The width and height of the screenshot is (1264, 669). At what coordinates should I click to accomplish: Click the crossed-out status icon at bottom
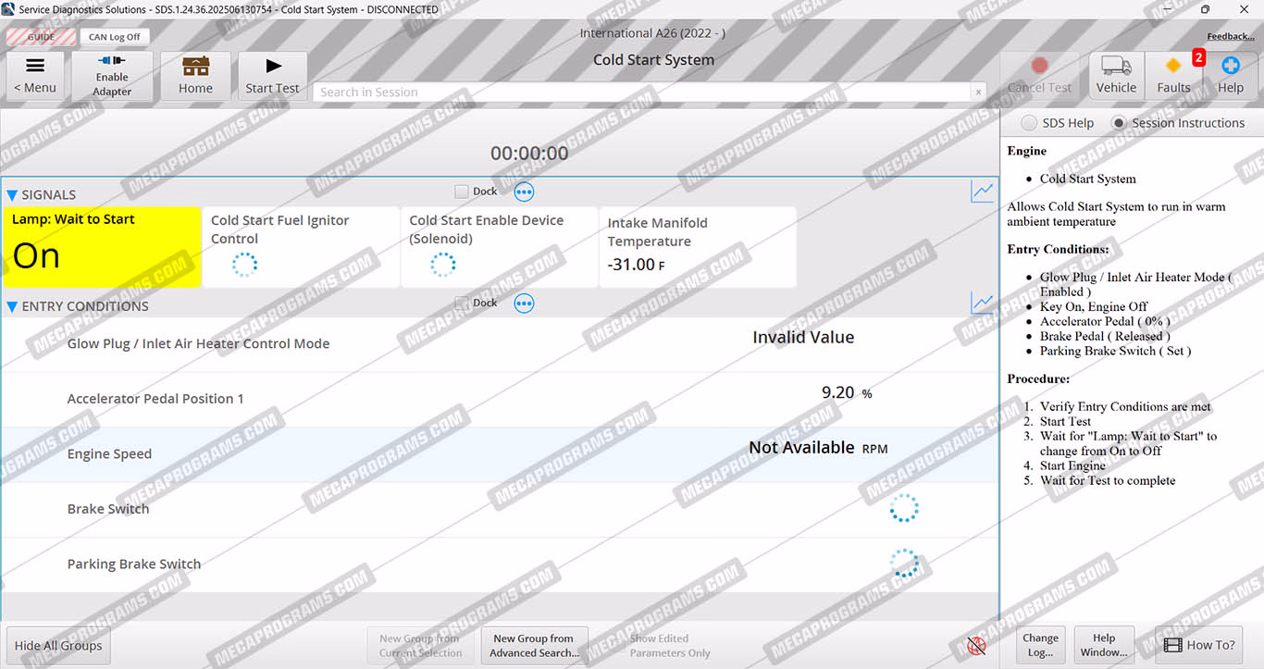pyautogui.click(x=975, y=646)
